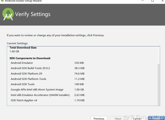Select the SDK Patch Applier v4 row
This screenshot has width=165, height=120.
(23, 100)
